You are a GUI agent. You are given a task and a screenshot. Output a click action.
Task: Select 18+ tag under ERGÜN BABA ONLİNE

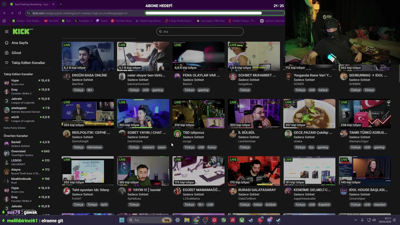click(90, 90)
